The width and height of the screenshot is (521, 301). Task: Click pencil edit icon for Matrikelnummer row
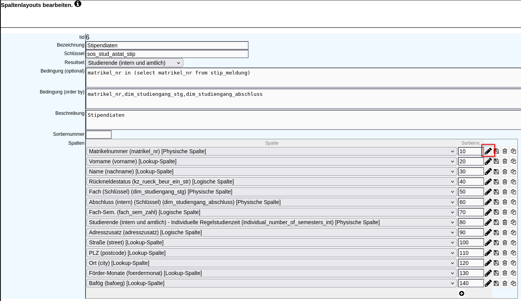point(488,151)
